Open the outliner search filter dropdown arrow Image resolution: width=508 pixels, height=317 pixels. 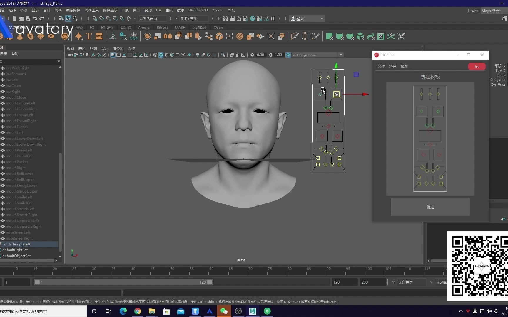(59, 61)
